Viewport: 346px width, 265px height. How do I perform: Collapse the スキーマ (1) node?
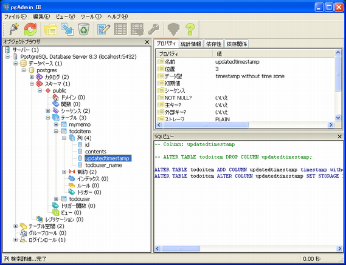click(32, 84)
